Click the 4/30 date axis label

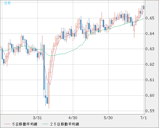[73, 118]
